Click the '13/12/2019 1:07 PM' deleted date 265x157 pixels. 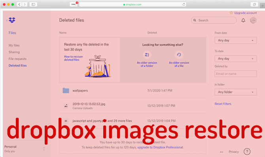(161, 106)
